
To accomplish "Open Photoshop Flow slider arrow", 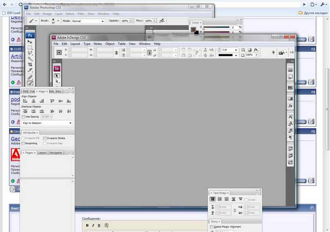I will coord(155,21).
